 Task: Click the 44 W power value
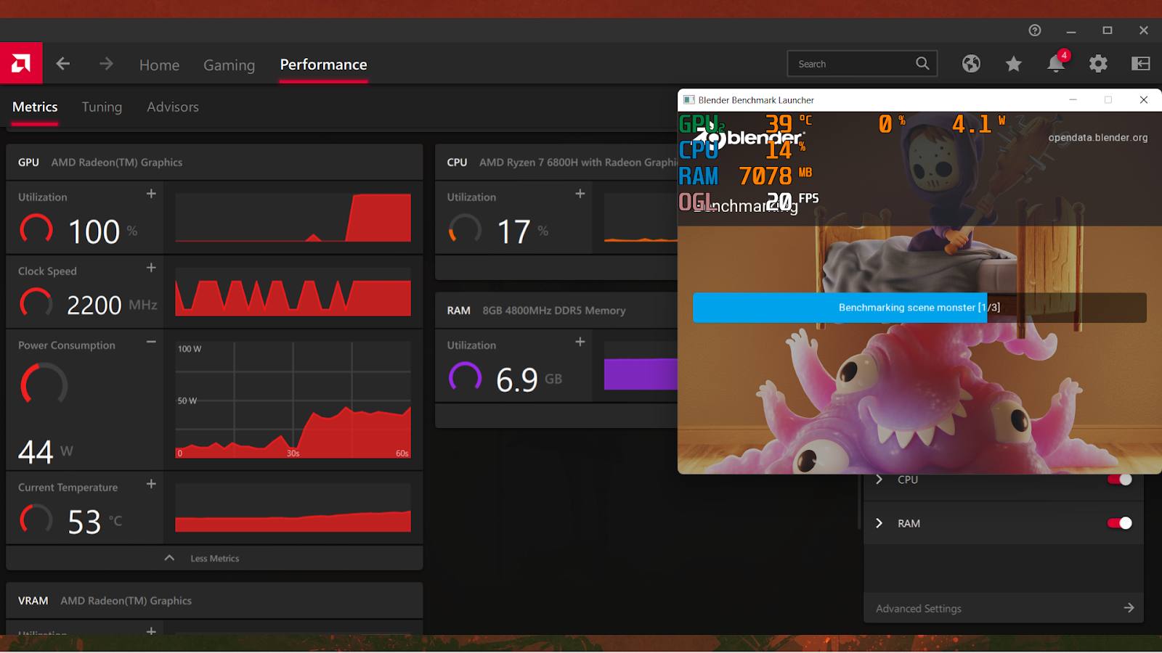(45, 452)
